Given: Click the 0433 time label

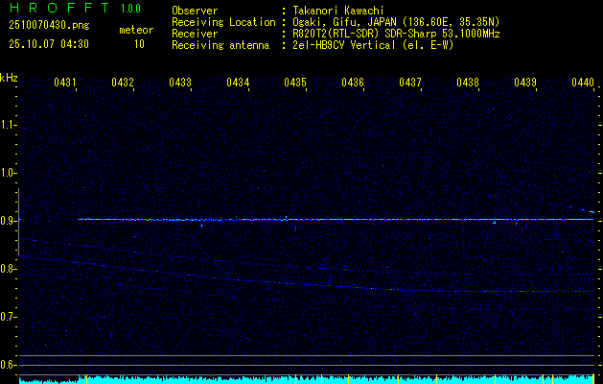Looking at the screenshot, I should pos(180,84).
